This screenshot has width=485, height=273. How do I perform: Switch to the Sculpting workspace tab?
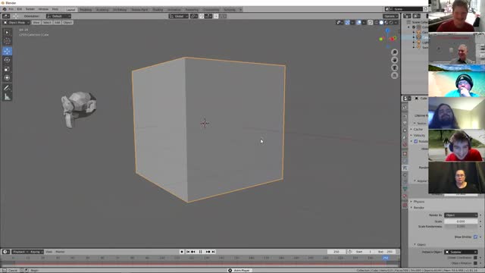(x=102, y=10)
